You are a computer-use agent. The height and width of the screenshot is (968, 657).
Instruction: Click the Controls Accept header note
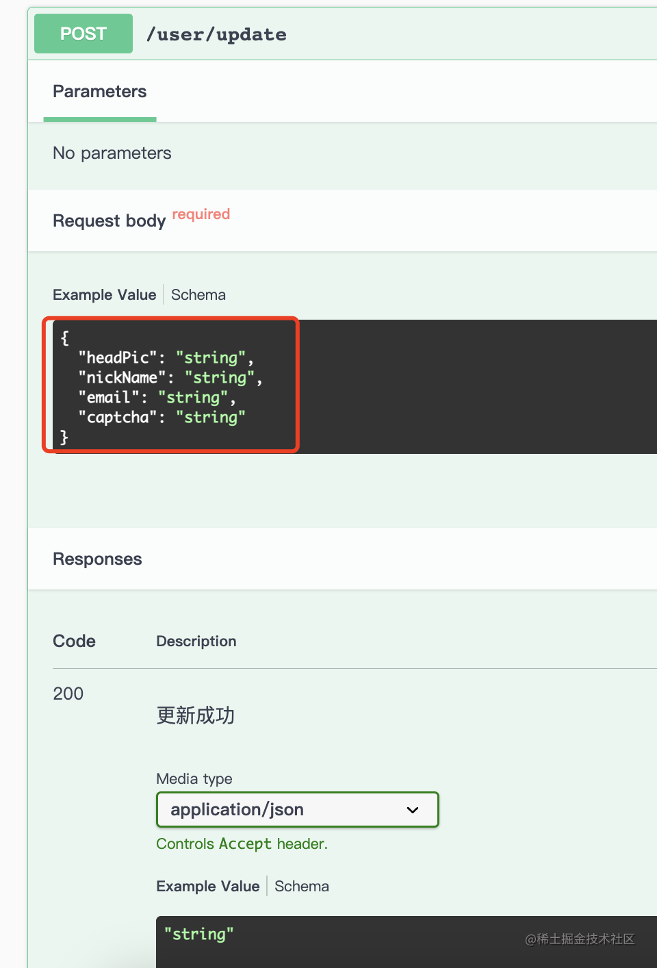242,844
